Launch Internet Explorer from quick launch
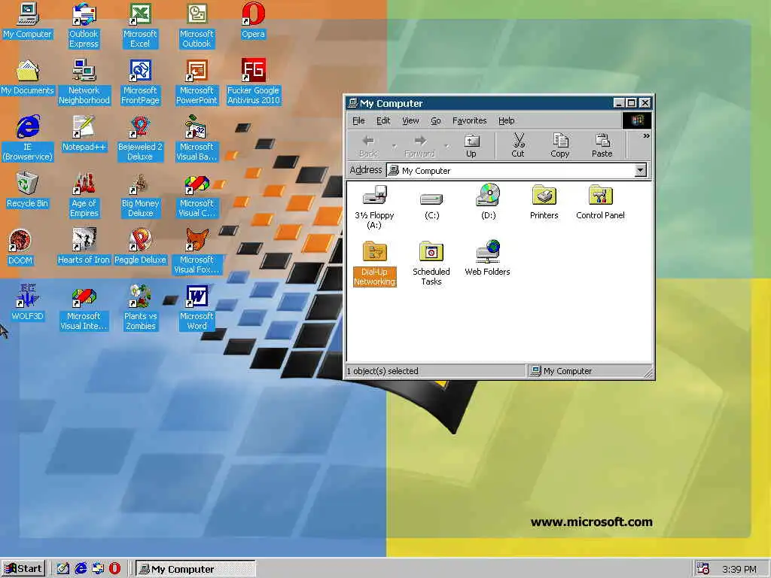 point(81,569)
